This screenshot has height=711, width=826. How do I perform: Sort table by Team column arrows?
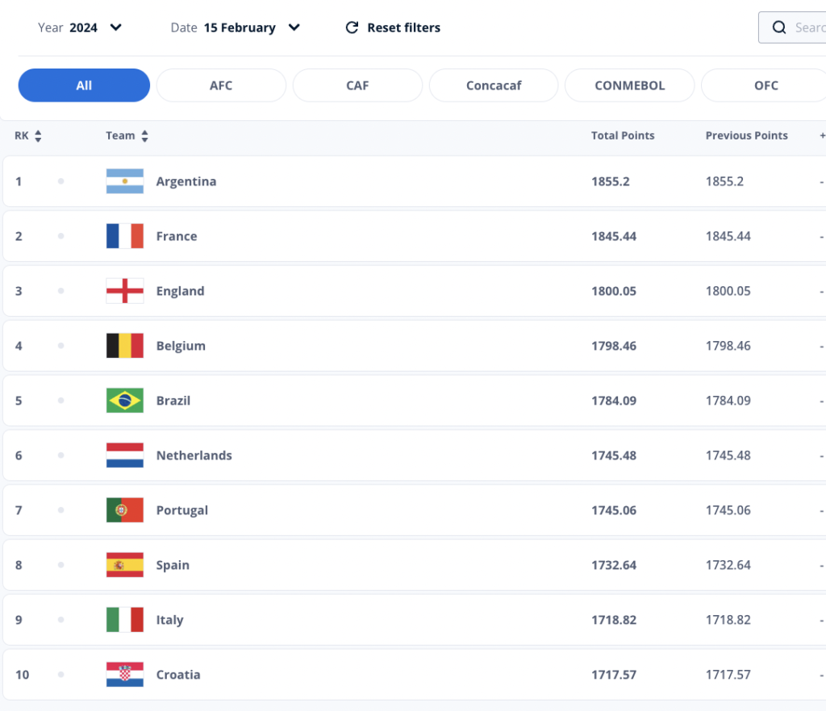145,135
